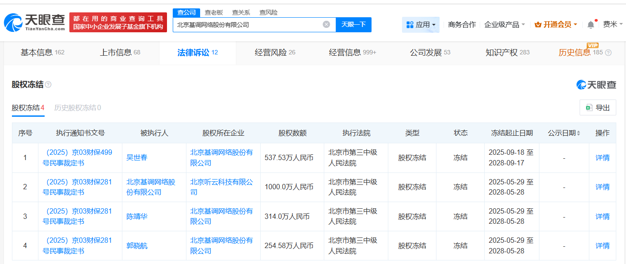Switch to the 知识产权 tab
626x264 pixels.
(x=507, y=53)
